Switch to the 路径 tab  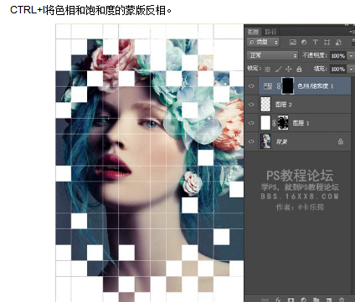[270, 32]
